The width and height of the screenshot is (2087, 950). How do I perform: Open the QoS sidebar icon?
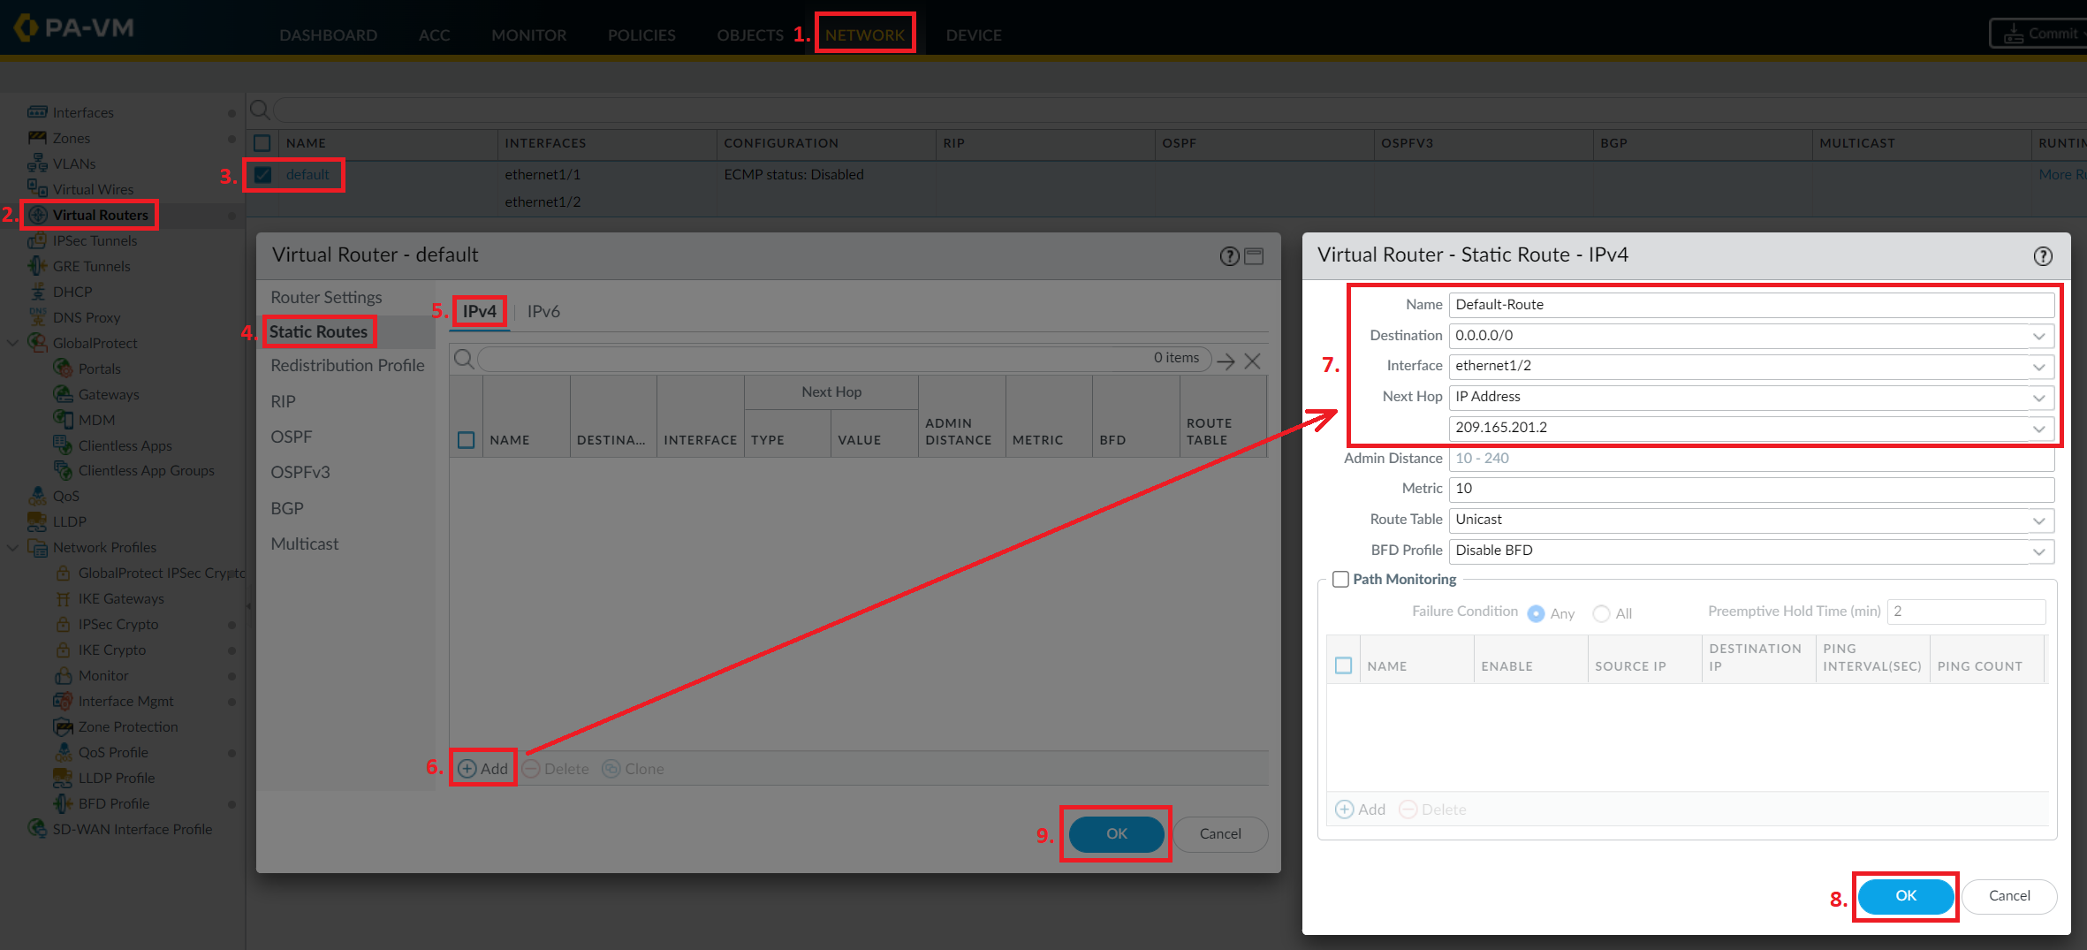[37, 496]
